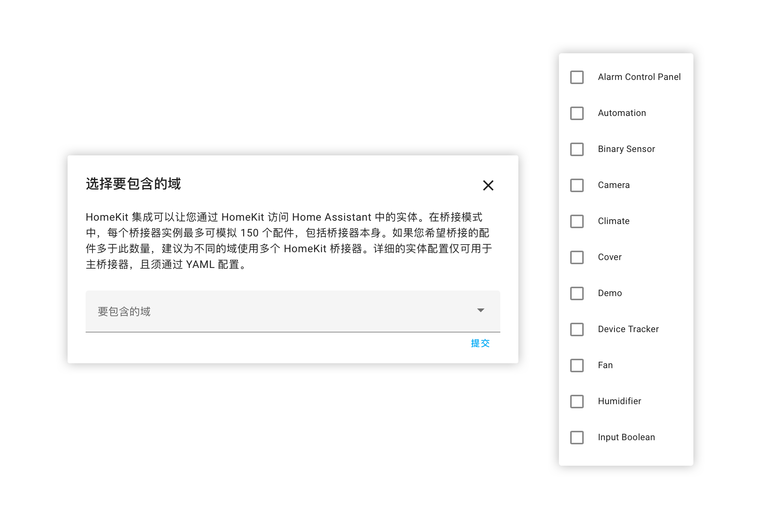Select the Automation checkbox option

578,113
